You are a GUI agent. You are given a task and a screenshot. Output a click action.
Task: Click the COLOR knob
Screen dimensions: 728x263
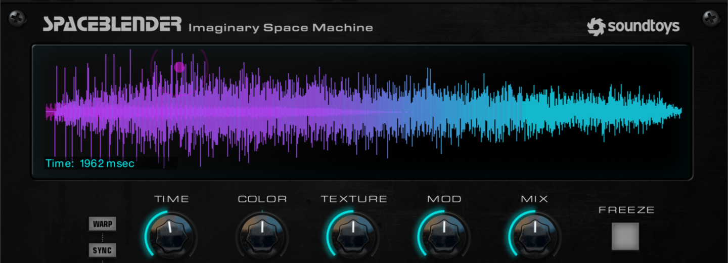click(262, 236)
